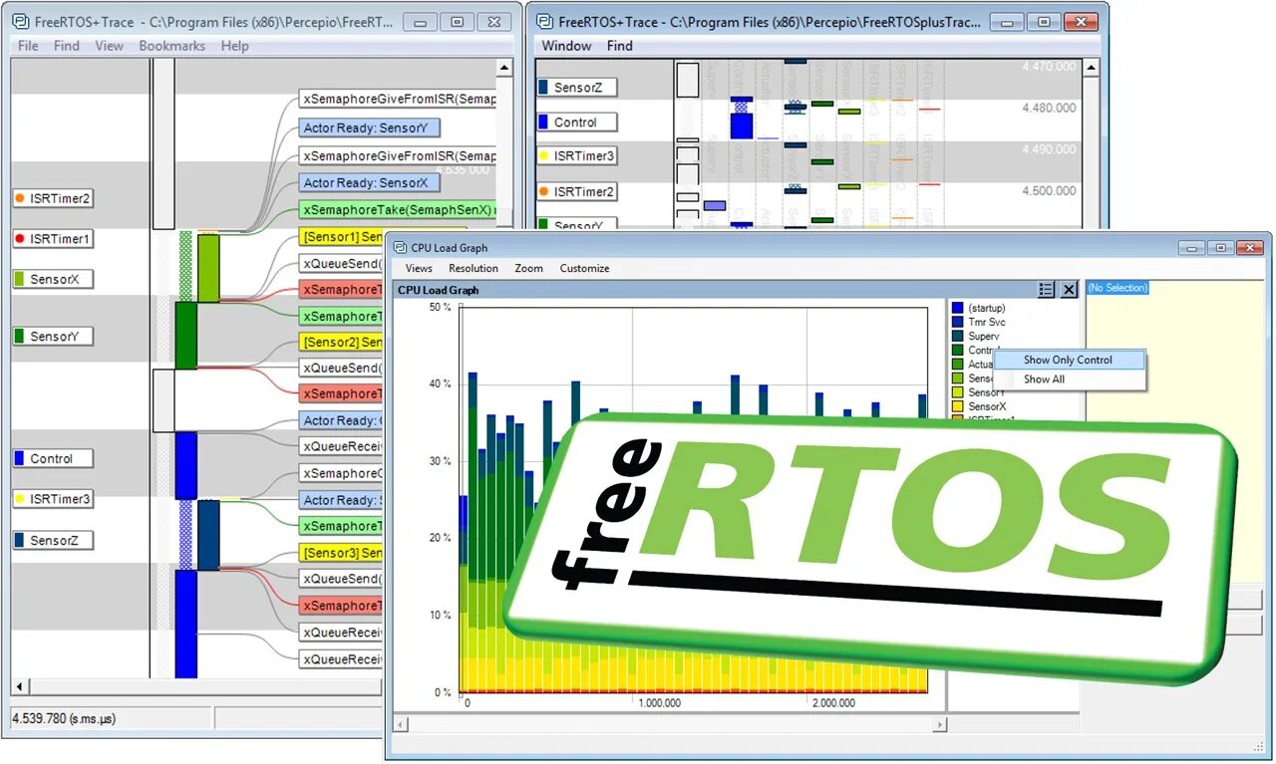This screenshot has height=764, width=1276.
Task: Click the 4.539.780 status bar time field
Action: (x=111, y=717)
